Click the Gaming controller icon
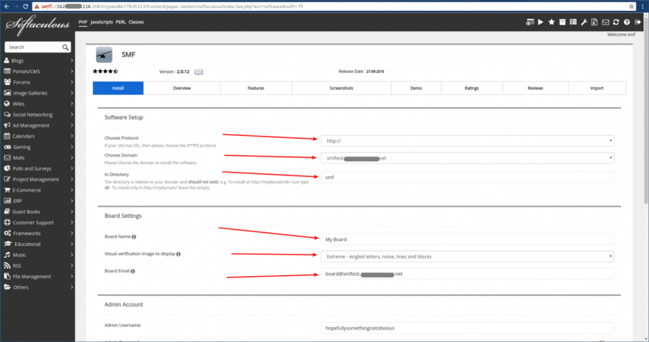This screenshot has width=649, height=342. (x=8, y=147)
